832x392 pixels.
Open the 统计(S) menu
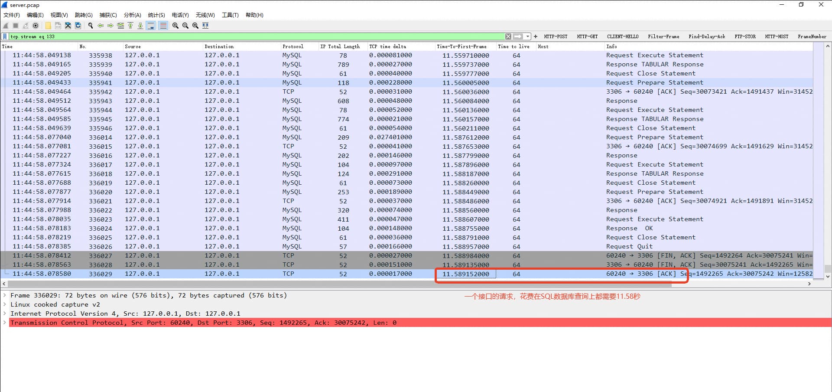pyautogui.click(x=156, y=15)
